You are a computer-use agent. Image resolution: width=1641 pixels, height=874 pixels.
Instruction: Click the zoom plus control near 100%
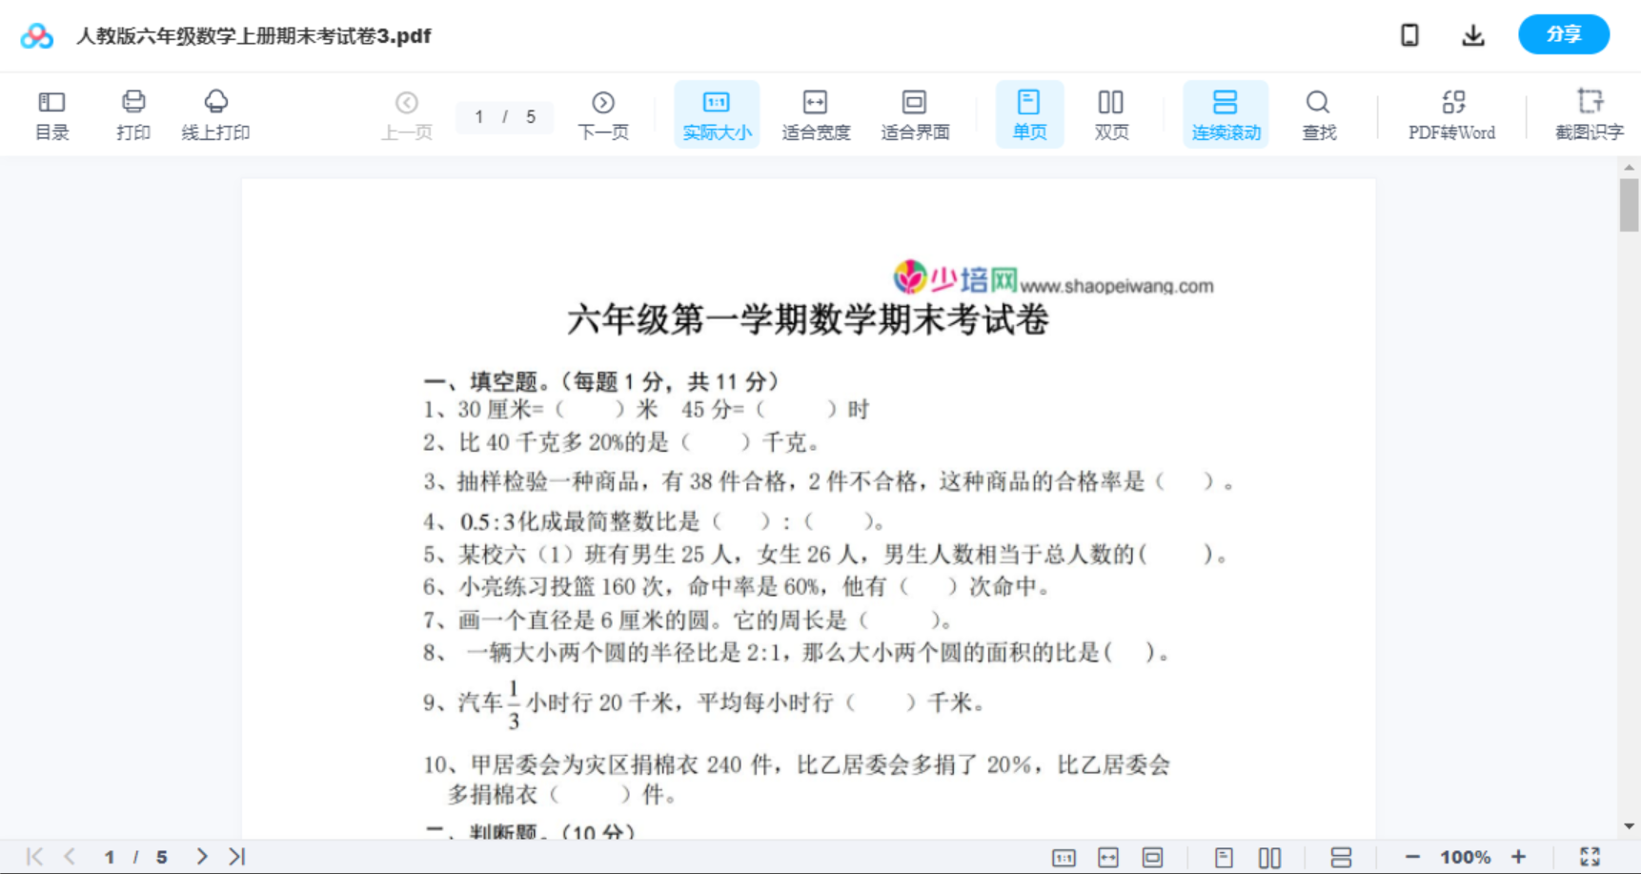pyautogui.click(x=1519, y=856)
